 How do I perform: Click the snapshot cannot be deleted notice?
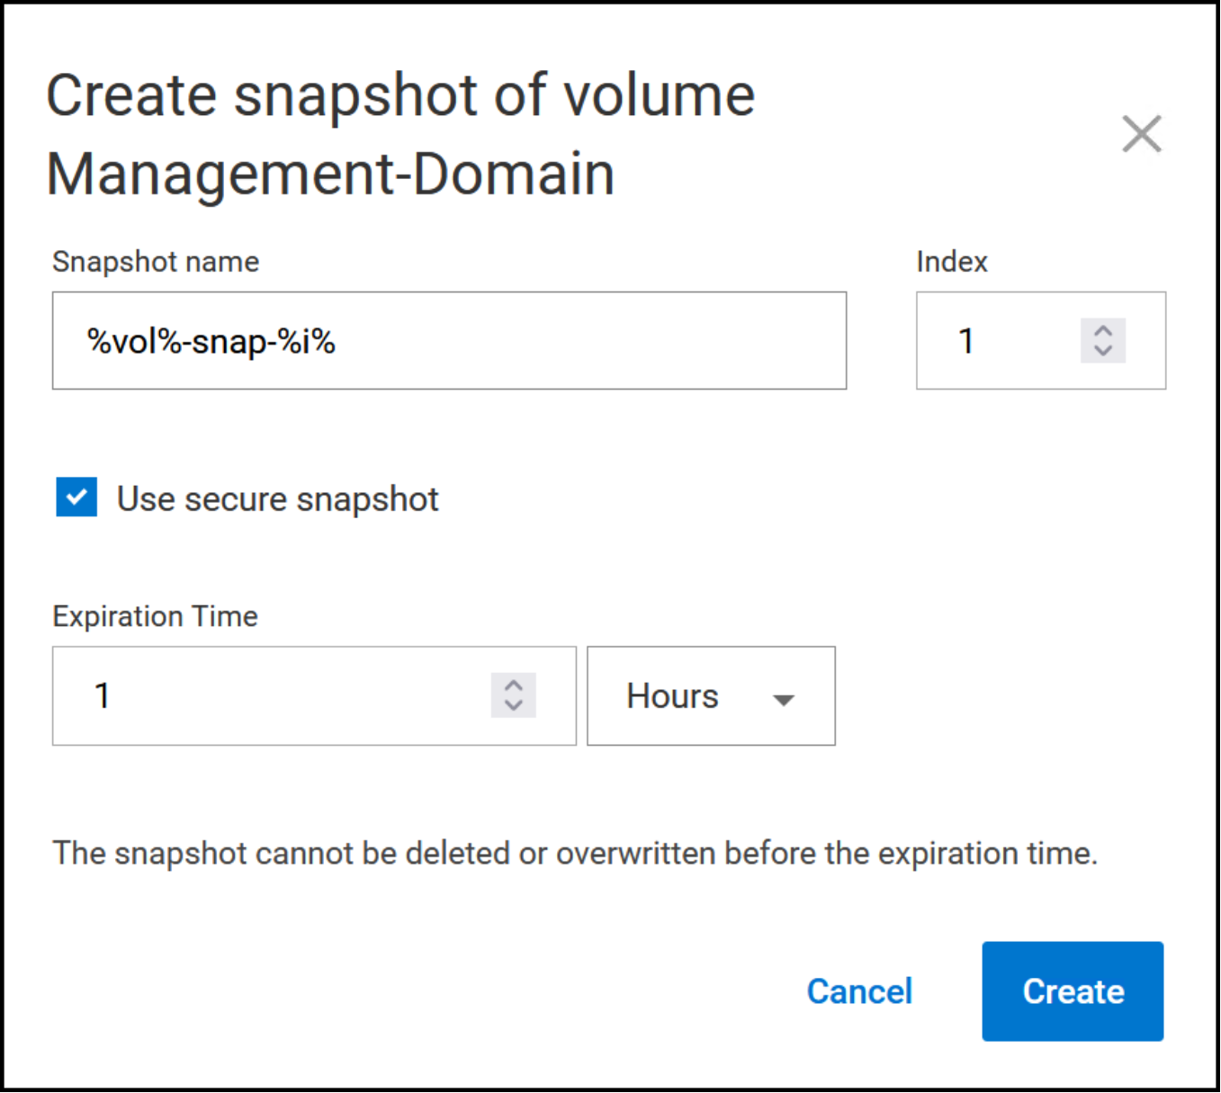576,853
